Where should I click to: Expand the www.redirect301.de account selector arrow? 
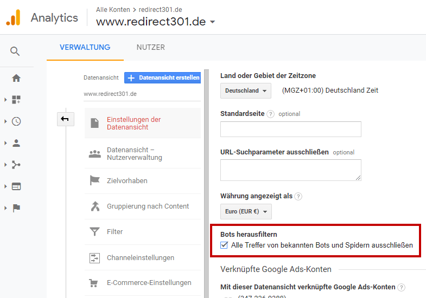[x=212, y=22]
